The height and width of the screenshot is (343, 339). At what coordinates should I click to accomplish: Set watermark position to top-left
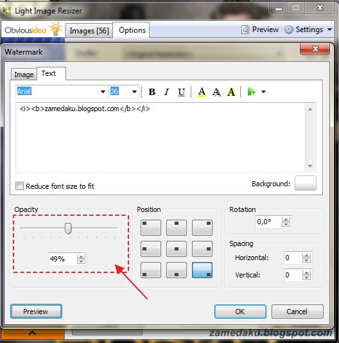pyautogui.click(x=151, y=227)
